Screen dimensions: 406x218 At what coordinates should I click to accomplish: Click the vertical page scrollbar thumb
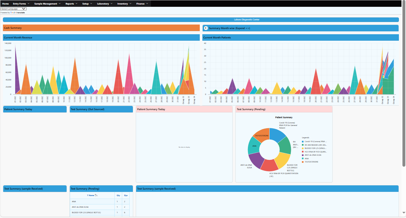click(x=404, y=84)
